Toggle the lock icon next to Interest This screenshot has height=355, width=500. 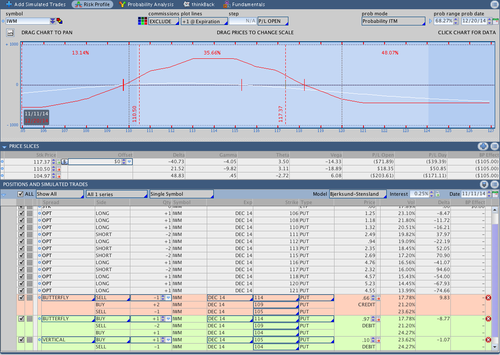[x=438, y=194]
